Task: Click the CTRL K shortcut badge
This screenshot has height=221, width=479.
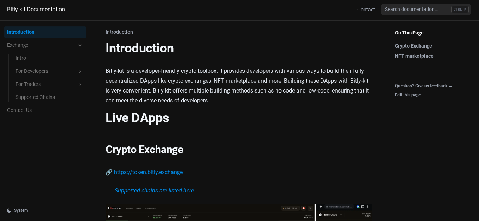Action: click(460, 10)
